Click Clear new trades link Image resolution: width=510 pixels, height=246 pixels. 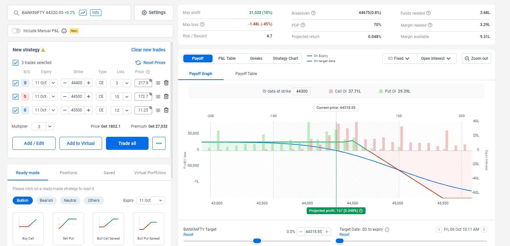[148, 50]
